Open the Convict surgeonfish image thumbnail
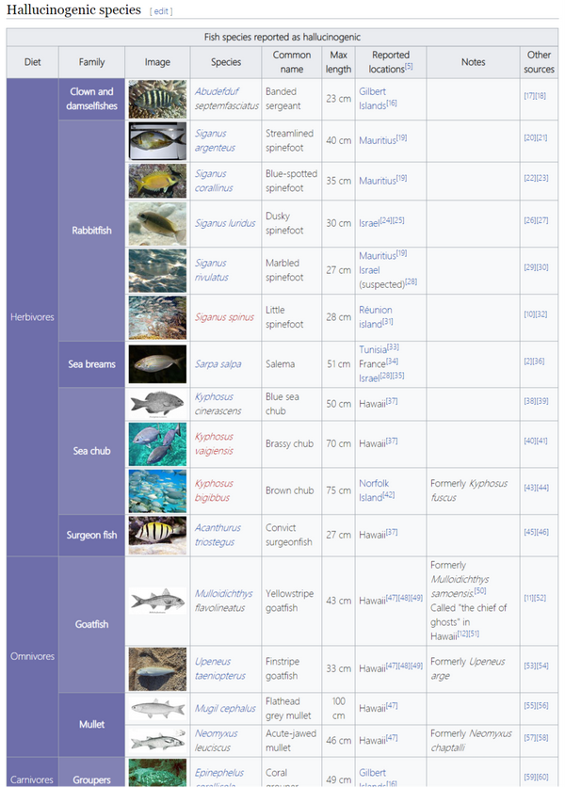The image size is (565, 787). pyautogui.click(x=157, y=535)
